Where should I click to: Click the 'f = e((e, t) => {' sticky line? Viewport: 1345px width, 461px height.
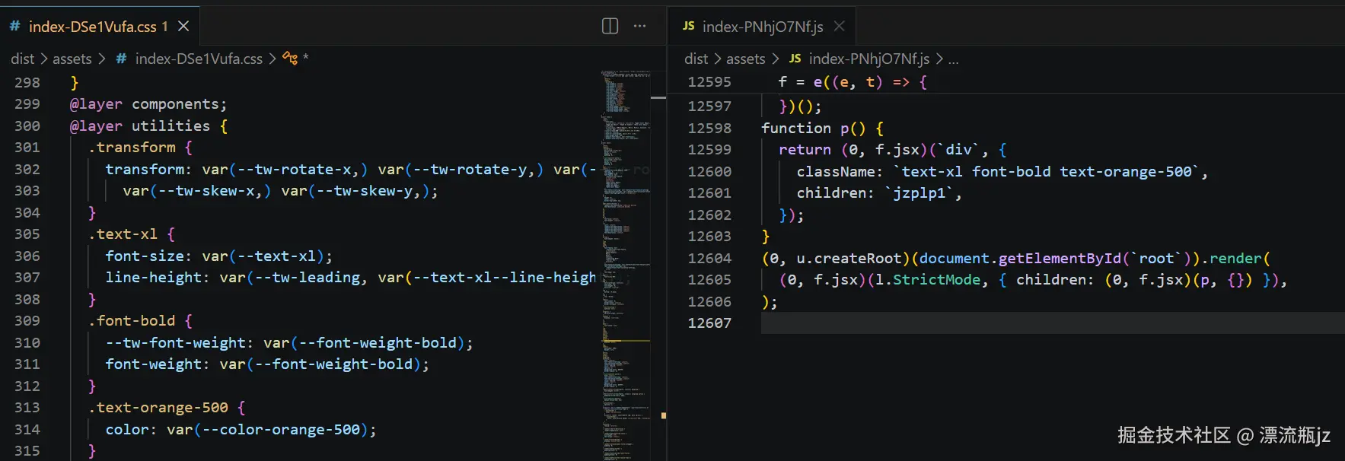coord(853,82)
